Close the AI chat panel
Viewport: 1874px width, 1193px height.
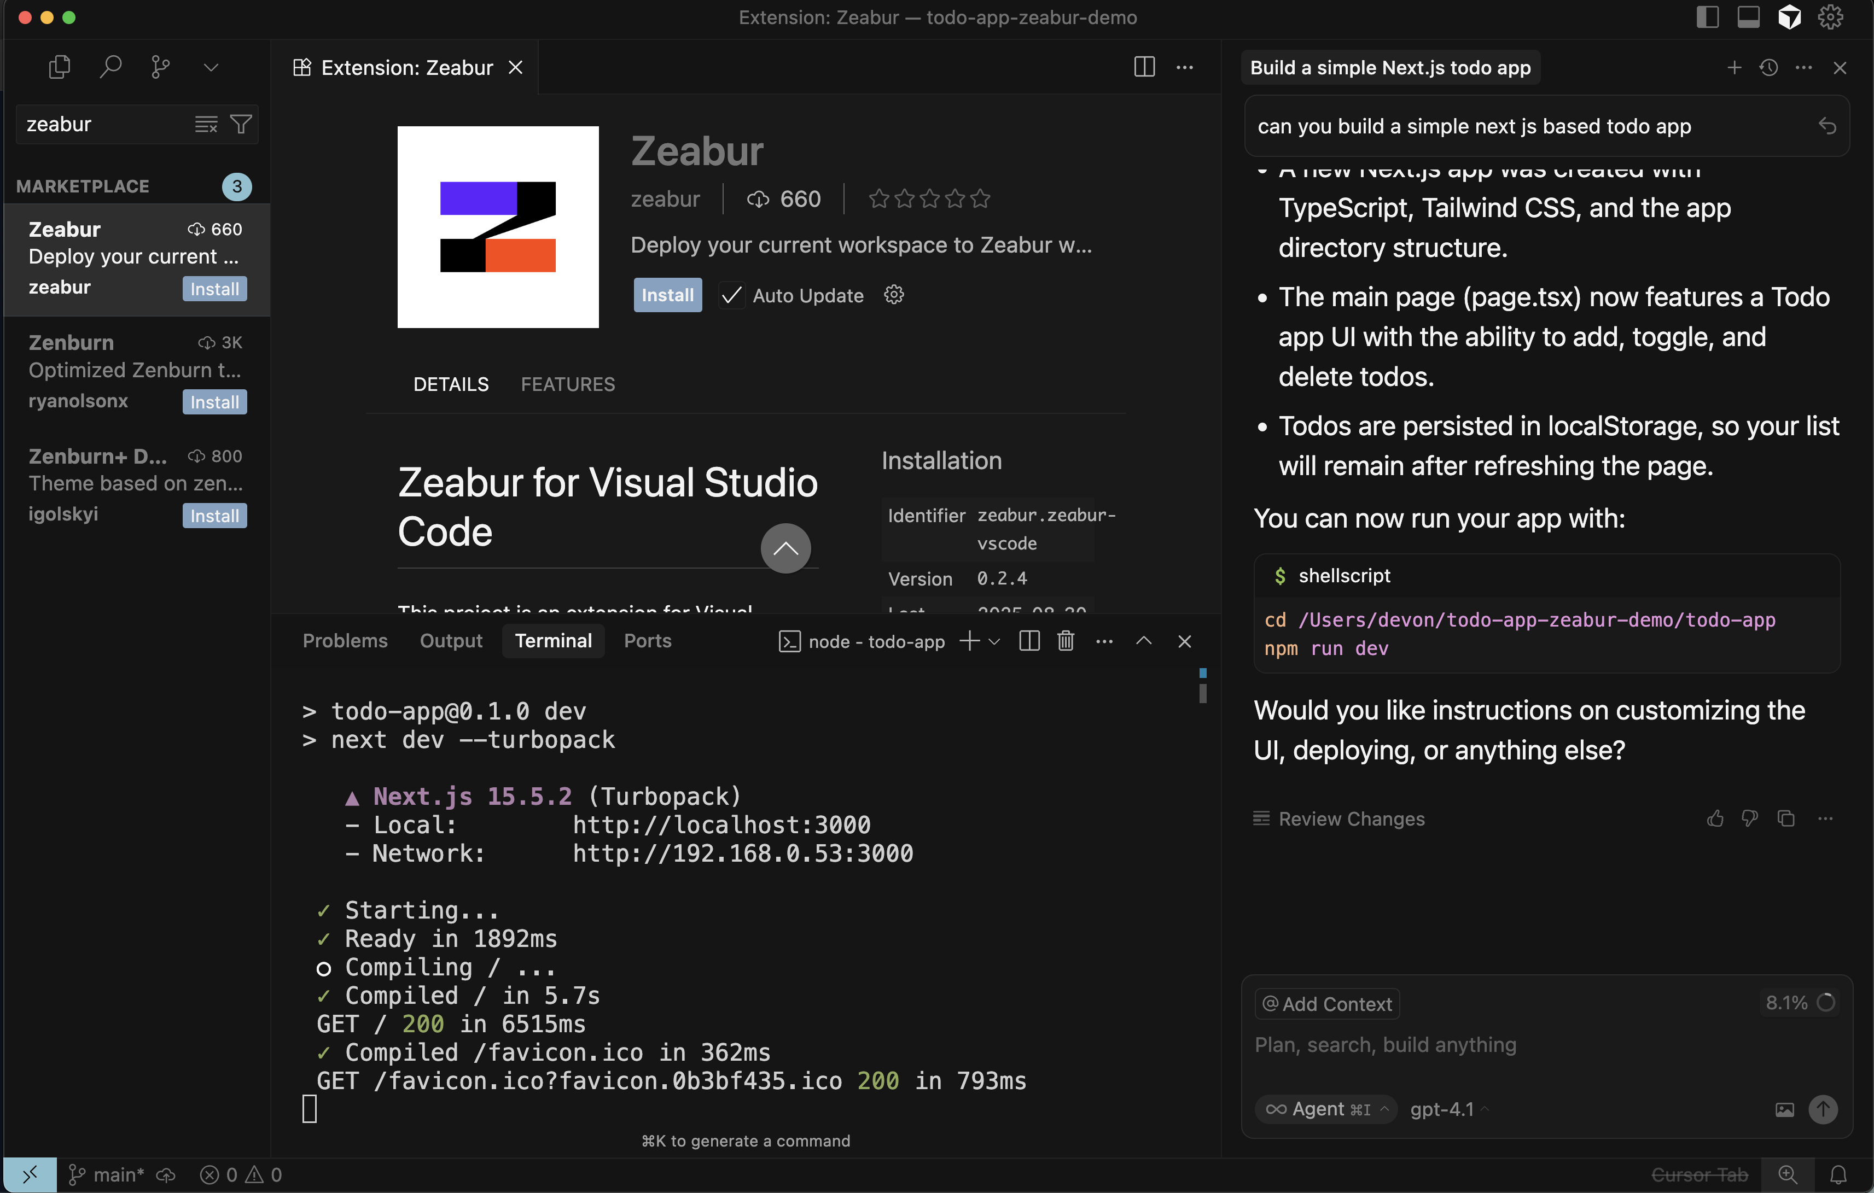pyautogui.click(x=1840, y=68)
